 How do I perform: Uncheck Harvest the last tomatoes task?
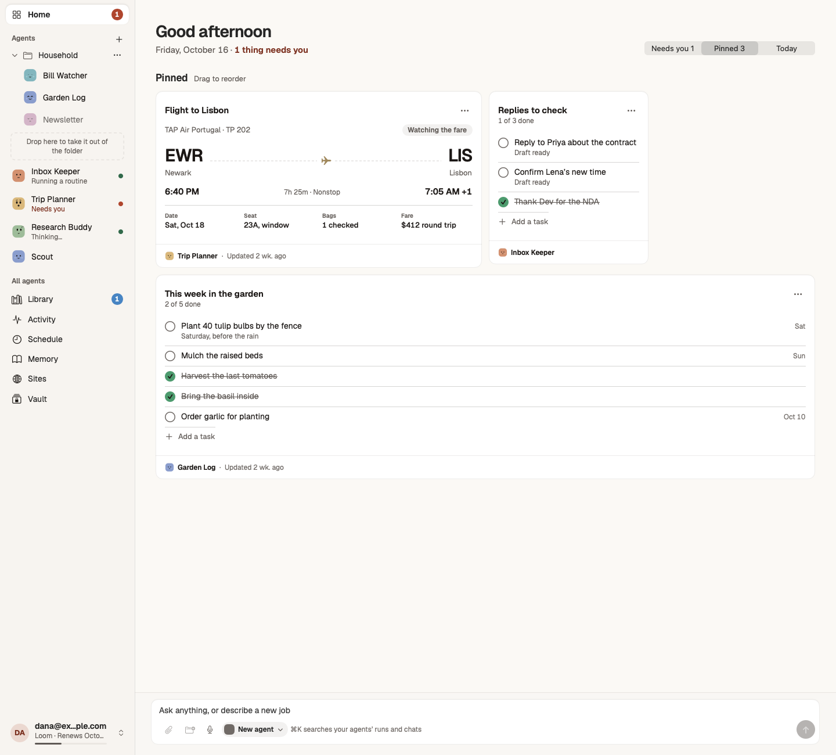click(x=170, y=376)
